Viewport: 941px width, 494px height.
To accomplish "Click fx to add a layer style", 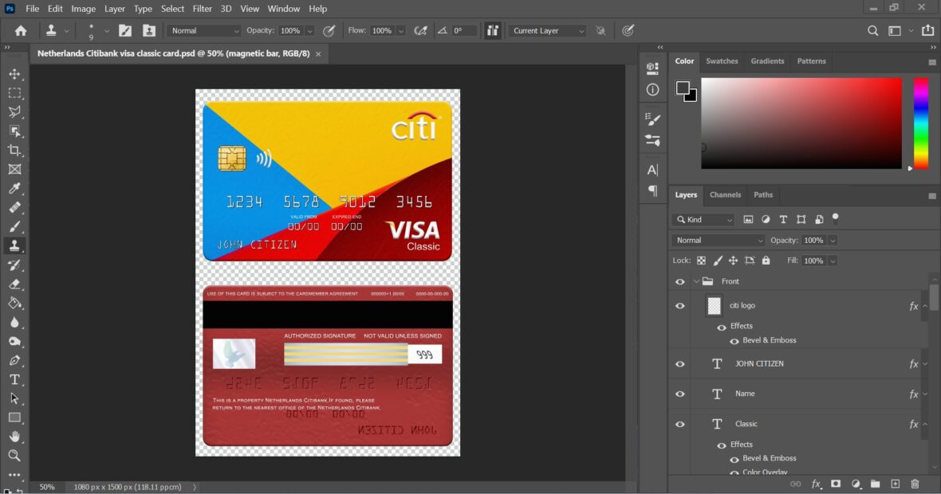I will [816, 484].
